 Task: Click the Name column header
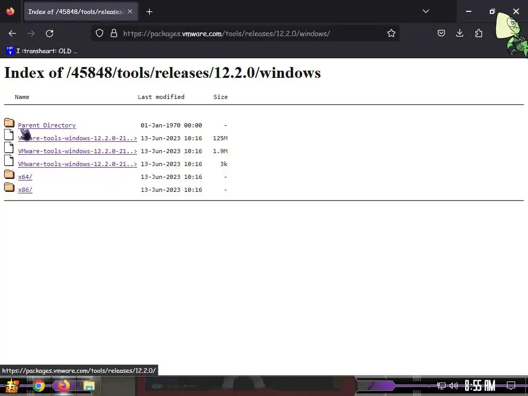[22, 97]
